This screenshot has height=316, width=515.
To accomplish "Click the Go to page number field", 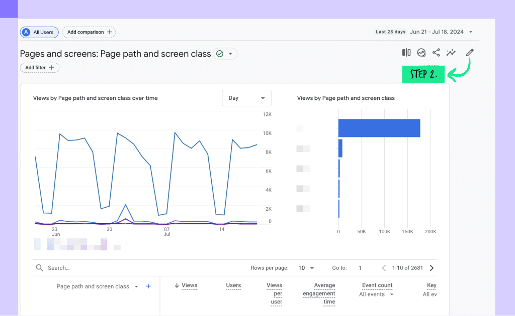I will (x=360, y=268).
